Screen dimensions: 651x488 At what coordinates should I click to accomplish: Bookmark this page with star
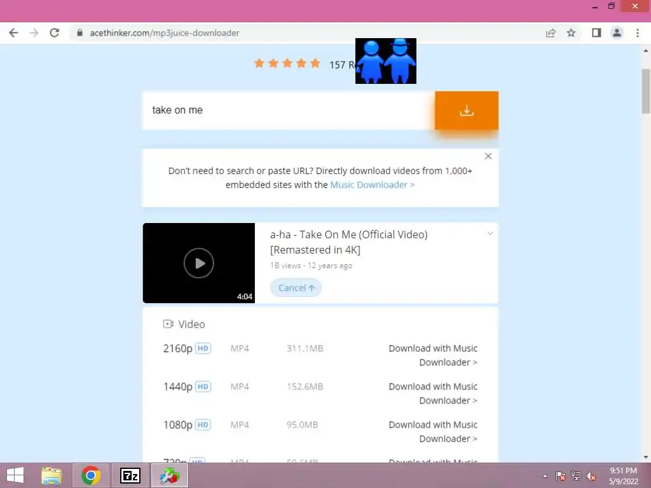point(572,33)
